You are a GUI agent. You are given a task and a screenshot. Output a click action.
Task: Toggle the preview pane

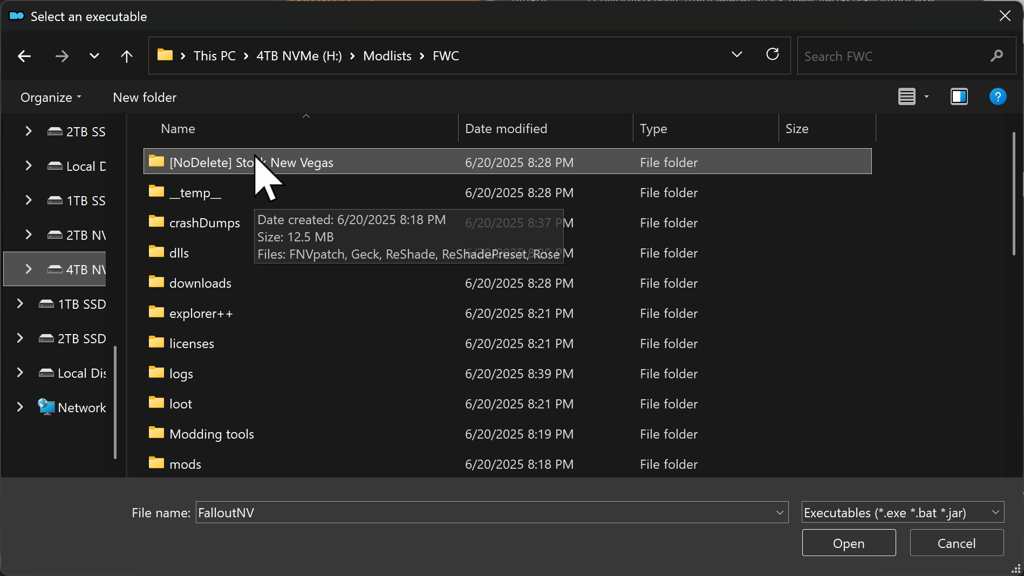(x=959, y=97)
